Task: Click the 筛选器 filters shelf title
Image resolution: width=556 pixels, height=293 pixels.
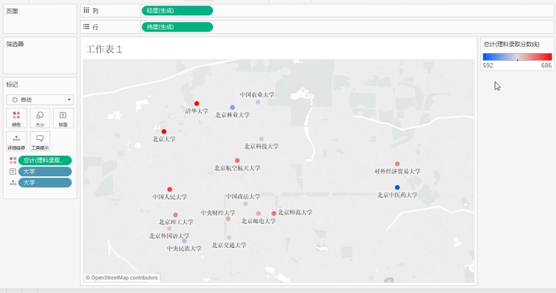Action: 15,44
